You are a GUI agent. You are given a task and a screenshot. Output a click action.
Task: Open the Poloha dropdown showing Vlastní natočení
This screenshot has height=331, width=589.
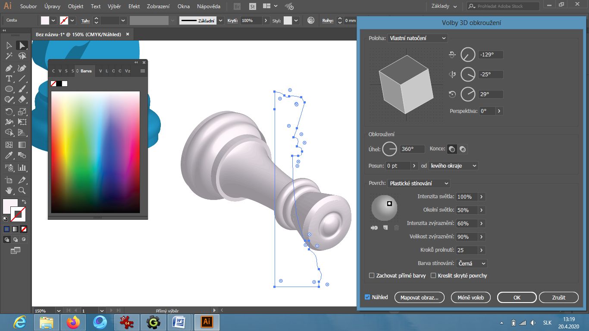tap(417, 38)
